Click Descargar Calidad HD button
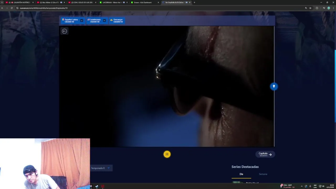The width and height of the screenshot is (336, 189). point(117,20)
